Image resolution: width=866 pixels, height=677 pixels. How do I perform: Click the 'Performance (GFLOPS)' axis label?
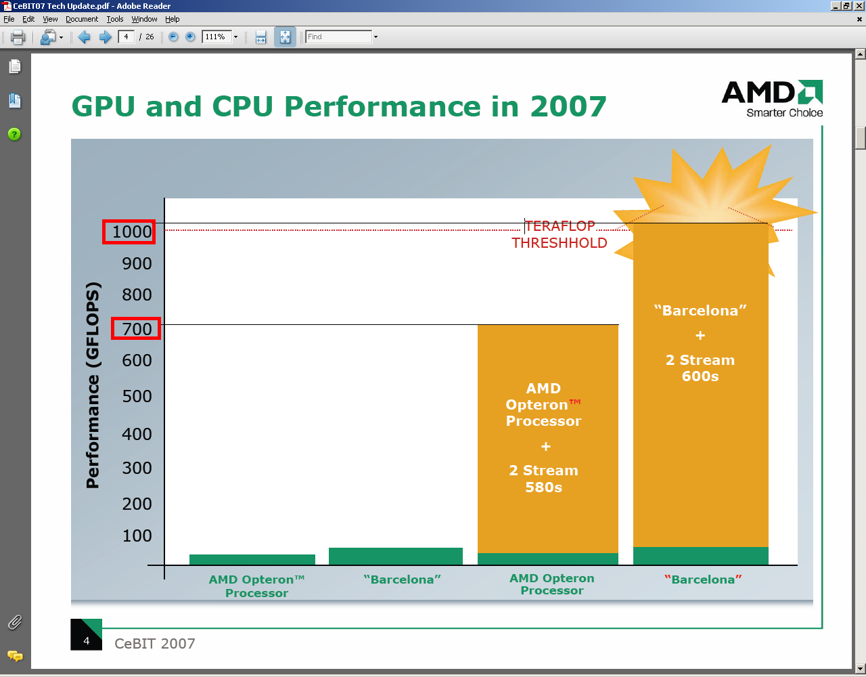pos(93,385)
